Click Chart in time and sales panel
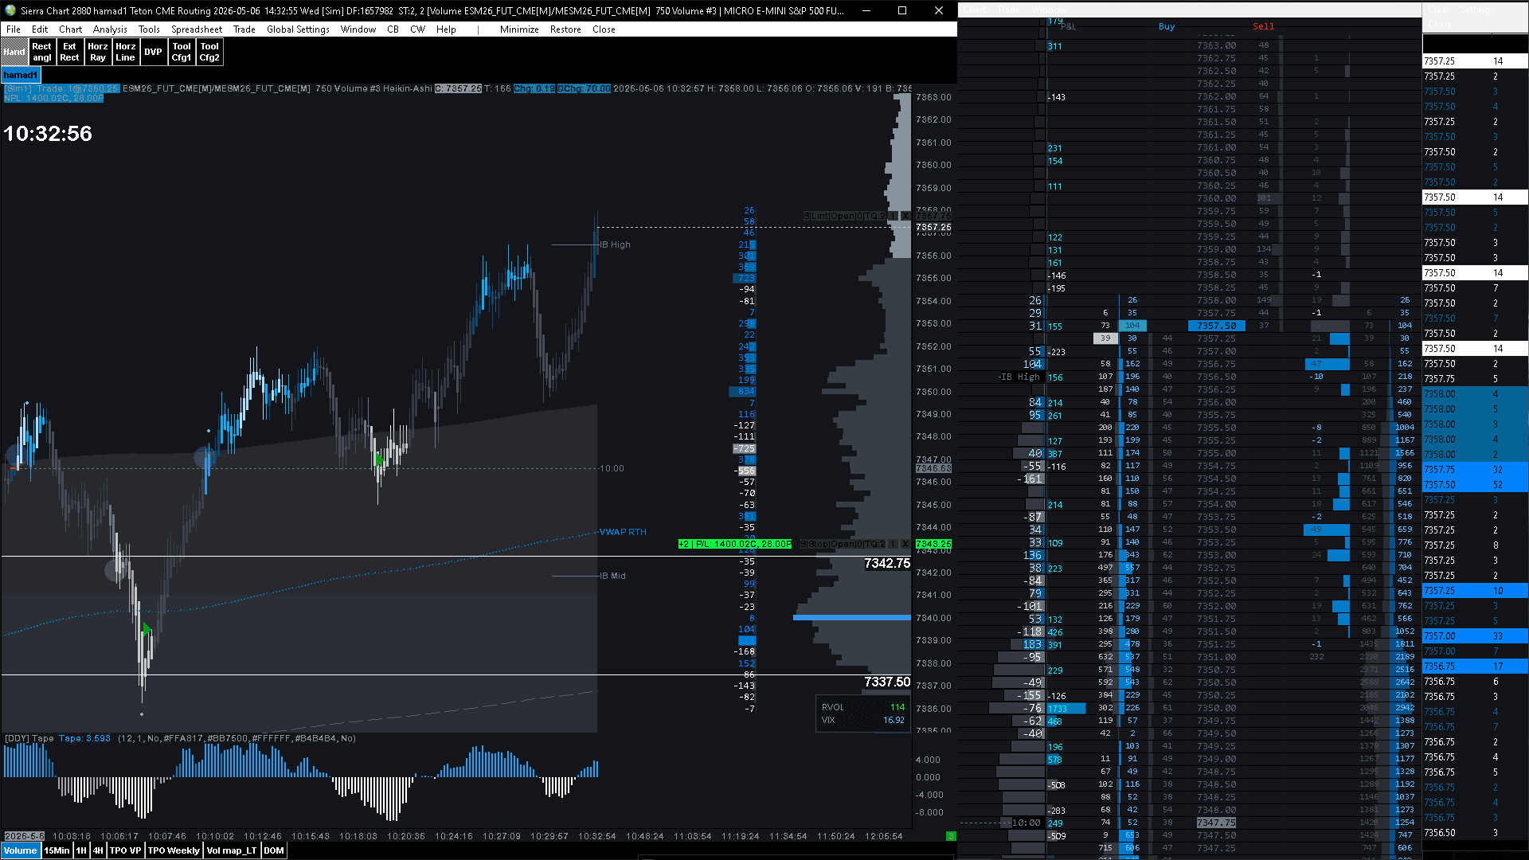 (1440, 24)
